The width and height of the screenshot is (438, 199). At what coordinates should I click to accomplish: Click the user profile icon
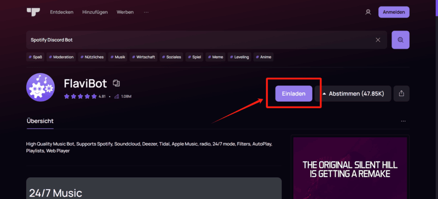[x=368, y=12]
